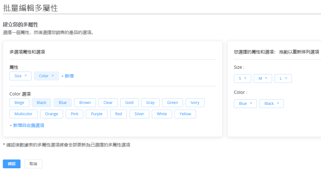Toggle the Green color option
The width and height of the screenshot is (321, 173).
point(173,103)
